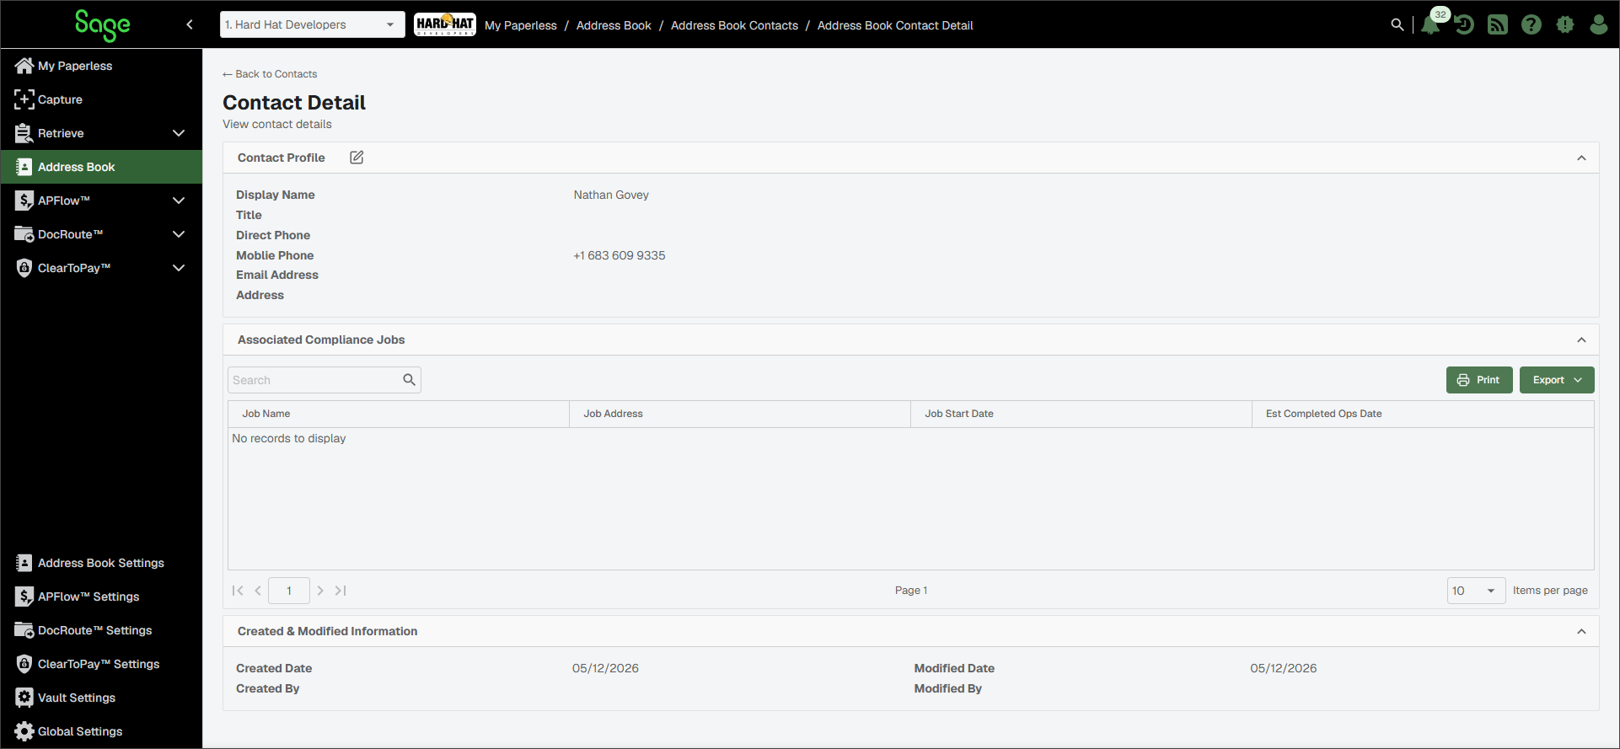
Task: Click the Capture icon in sidebar
Action: pos(24,99)
